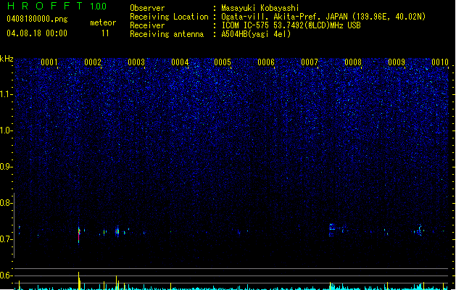Click the meteor echo cluster near 0003
Image resolution: width=456 pixels, height=290 pixels.
tap(117, 231)
